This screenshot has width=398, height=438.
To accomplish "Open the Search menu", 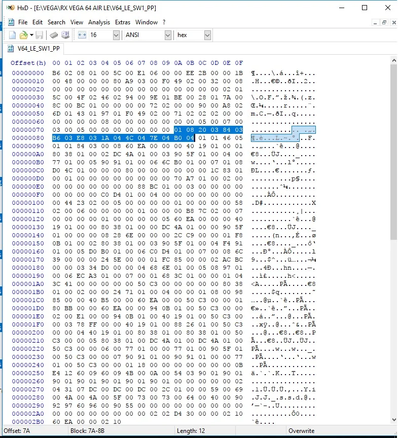I will tap(56, 22).
